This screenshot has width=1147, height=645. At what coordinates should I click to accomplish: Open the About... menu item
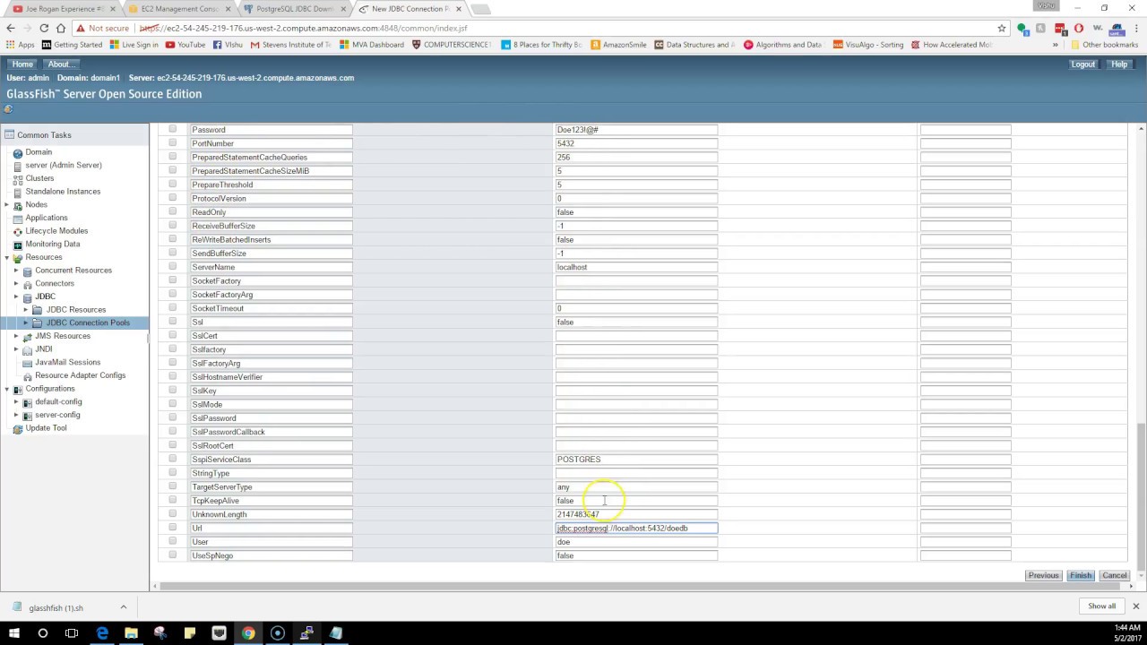[61, 64]
